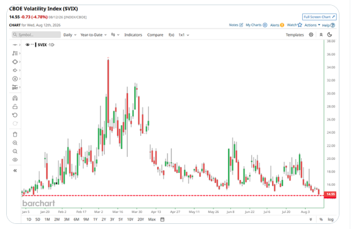The height and width of the screenshot is (229, 352).
Task: Open the Templates menu
Action: coord(294,35)
